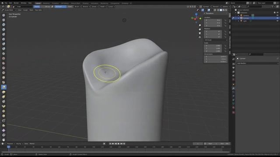Open the Sculpt Mode selector dropdown

coord(9,10)
